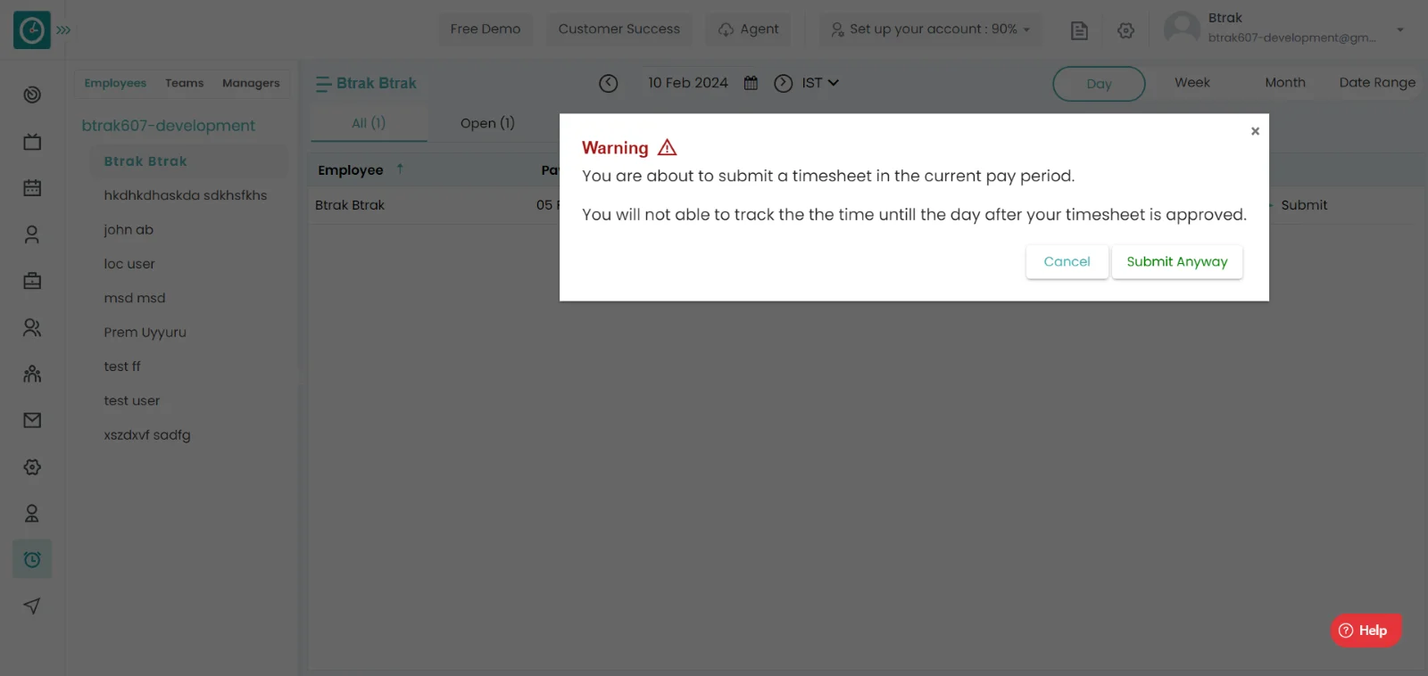Image resolution: width=1428 pixels, height=676 pixels.
Task: Switch to Managers tab
Action: [x=251, y=83]
